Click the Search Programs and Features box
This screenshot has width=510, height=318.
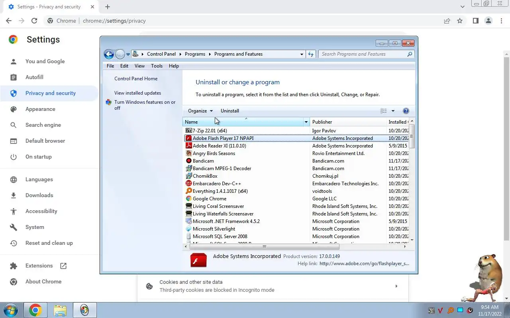click(366, 54)
